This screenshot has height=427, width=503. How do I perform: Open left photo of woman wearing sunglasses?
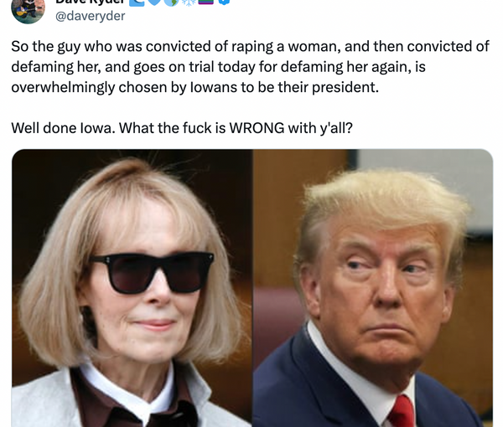pos(132,288)
